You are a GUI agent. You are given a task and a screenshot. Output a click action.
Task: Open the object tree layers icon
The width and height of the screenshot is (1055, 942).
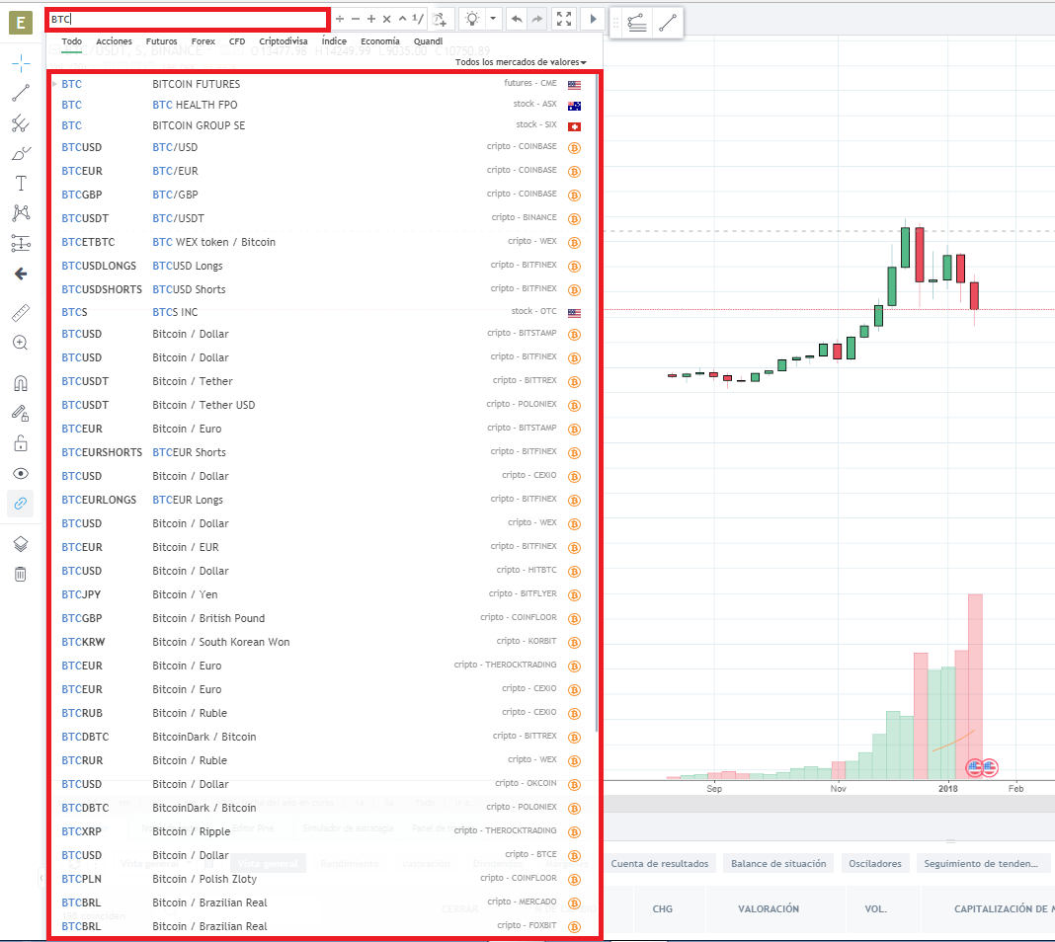tap(21, 544)
